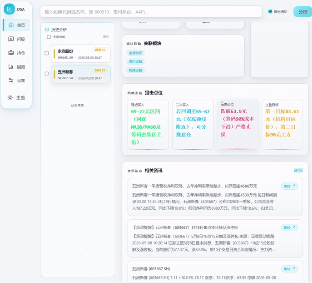Click the 金属制品 sector tag

(135, 53)
